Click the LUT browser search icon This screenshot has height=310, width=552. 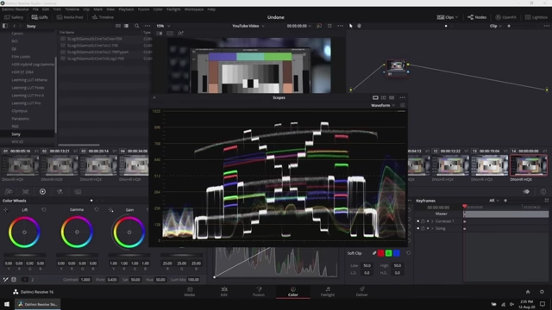pyautogui.click(x=136, y=26)
